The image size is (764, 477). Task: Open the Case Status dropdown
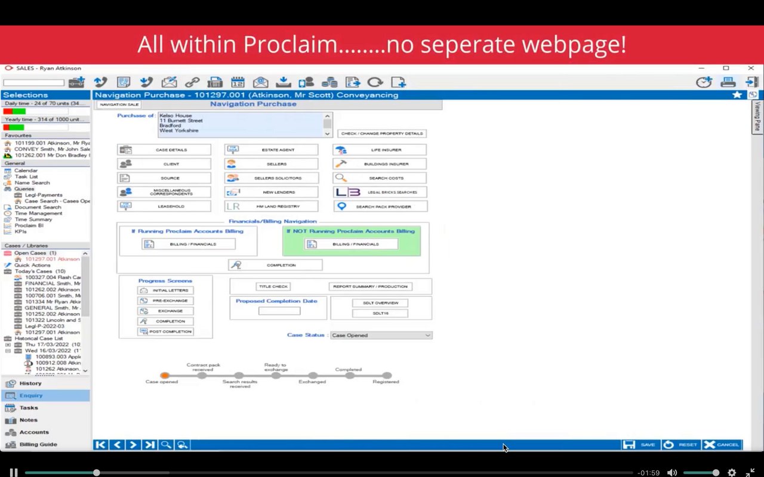(x=381, y=335)
